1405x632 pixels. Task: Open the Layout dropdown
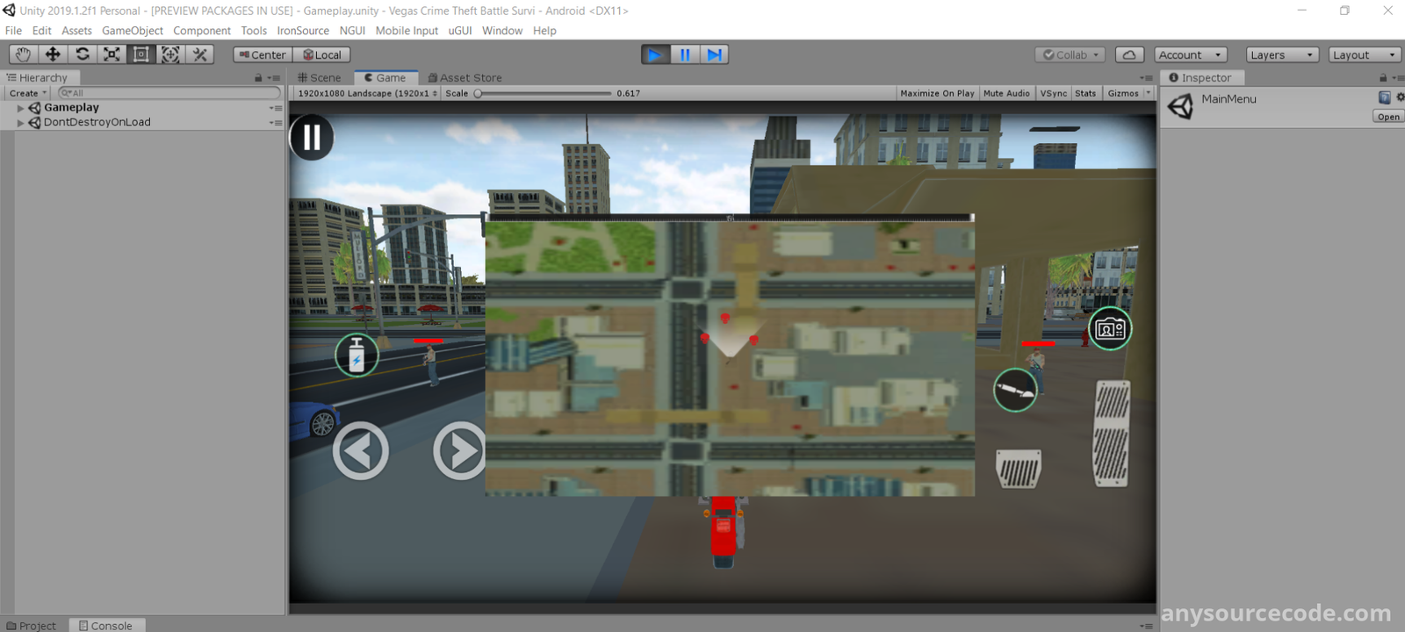1363,54
